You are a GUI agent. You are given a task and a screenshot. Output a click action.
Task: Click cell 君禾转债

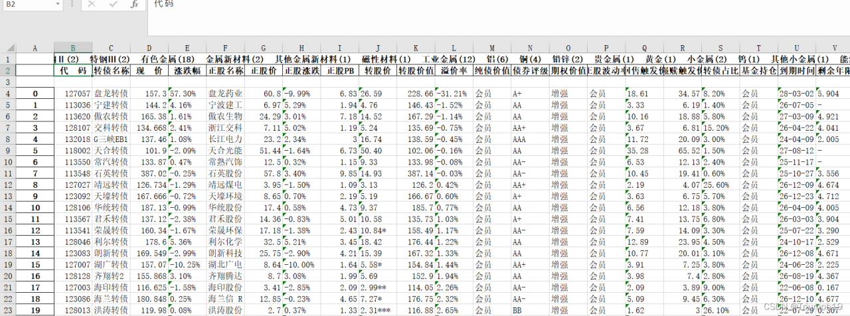[112, 219]
